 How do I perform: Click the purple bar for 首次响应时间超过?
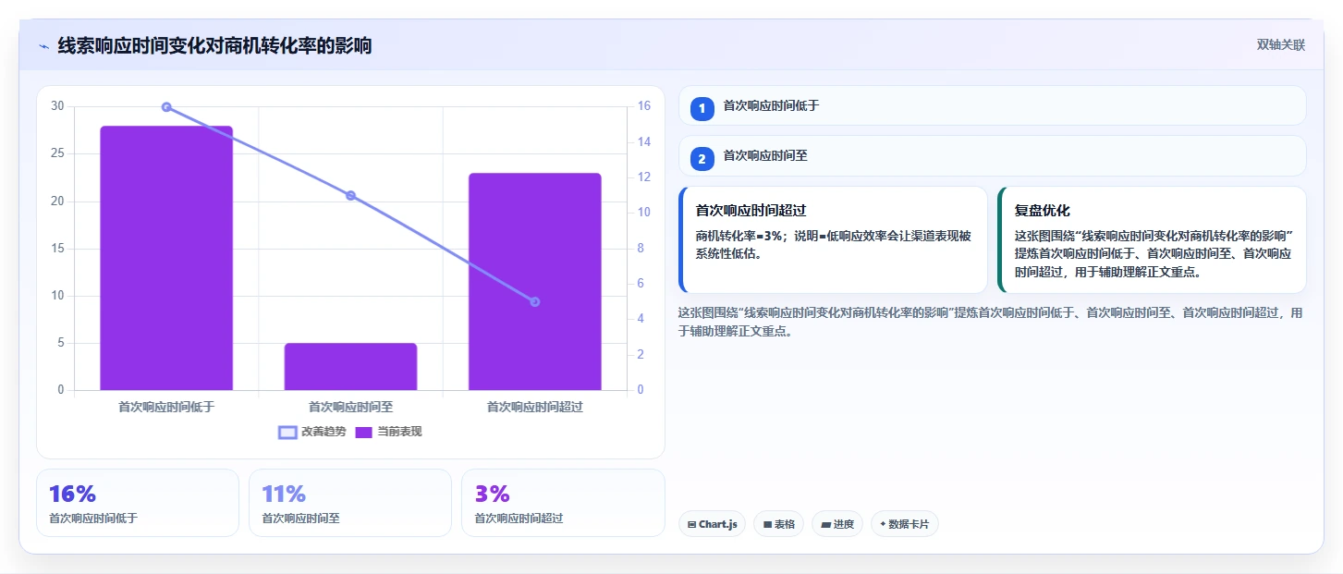[x=535, y=281]
